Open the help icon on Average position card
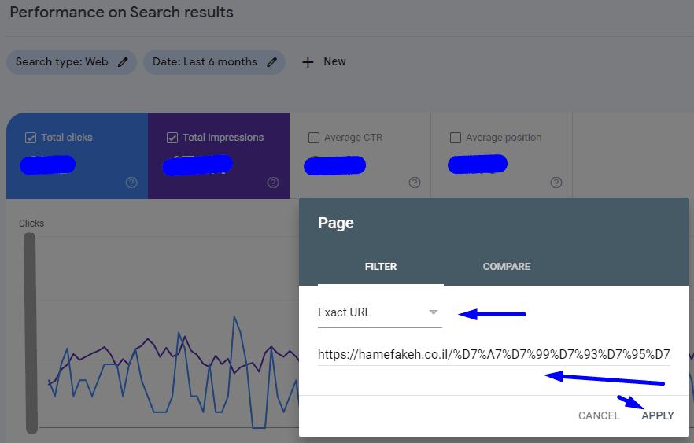Image resolution: width=694 pixels, height=443 pixels. [556, 183]
